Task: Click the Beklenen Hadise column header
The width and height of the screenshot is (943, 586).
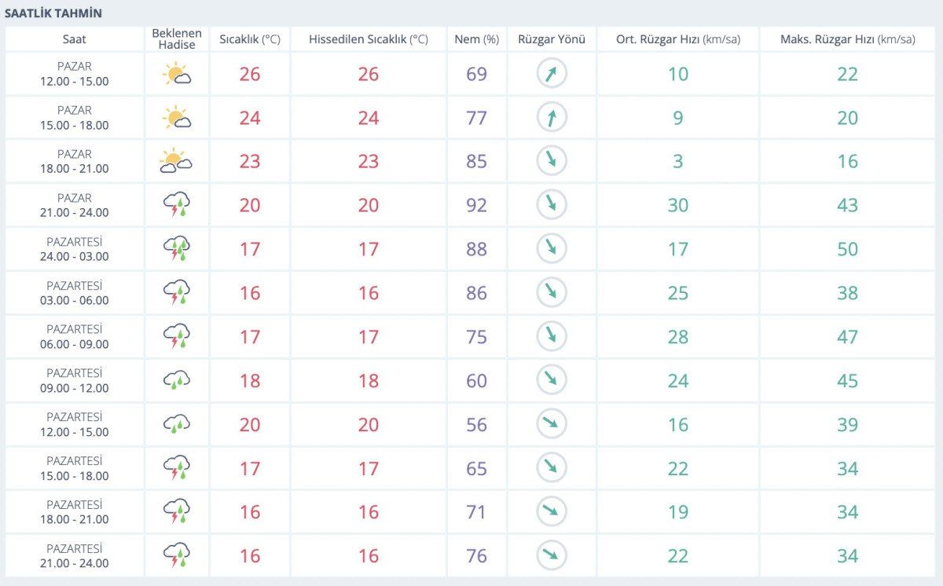Action: tap(177, 39)
